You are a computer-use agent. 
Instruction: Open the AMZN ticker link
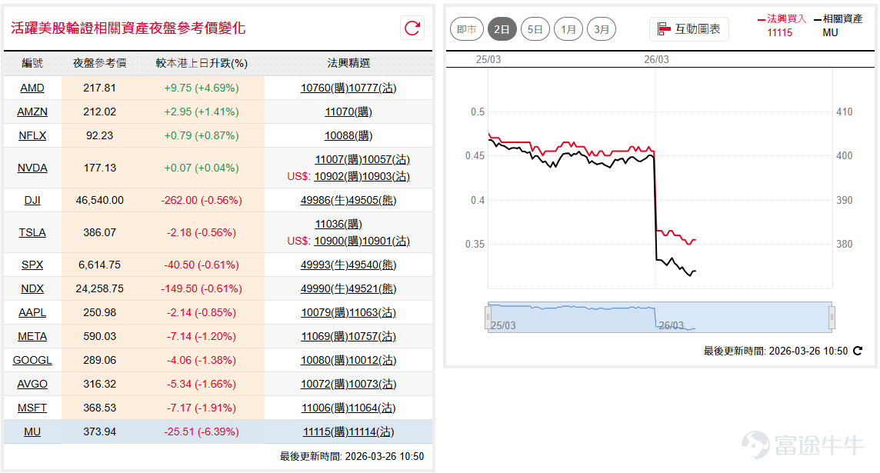[x=32, y=112]
